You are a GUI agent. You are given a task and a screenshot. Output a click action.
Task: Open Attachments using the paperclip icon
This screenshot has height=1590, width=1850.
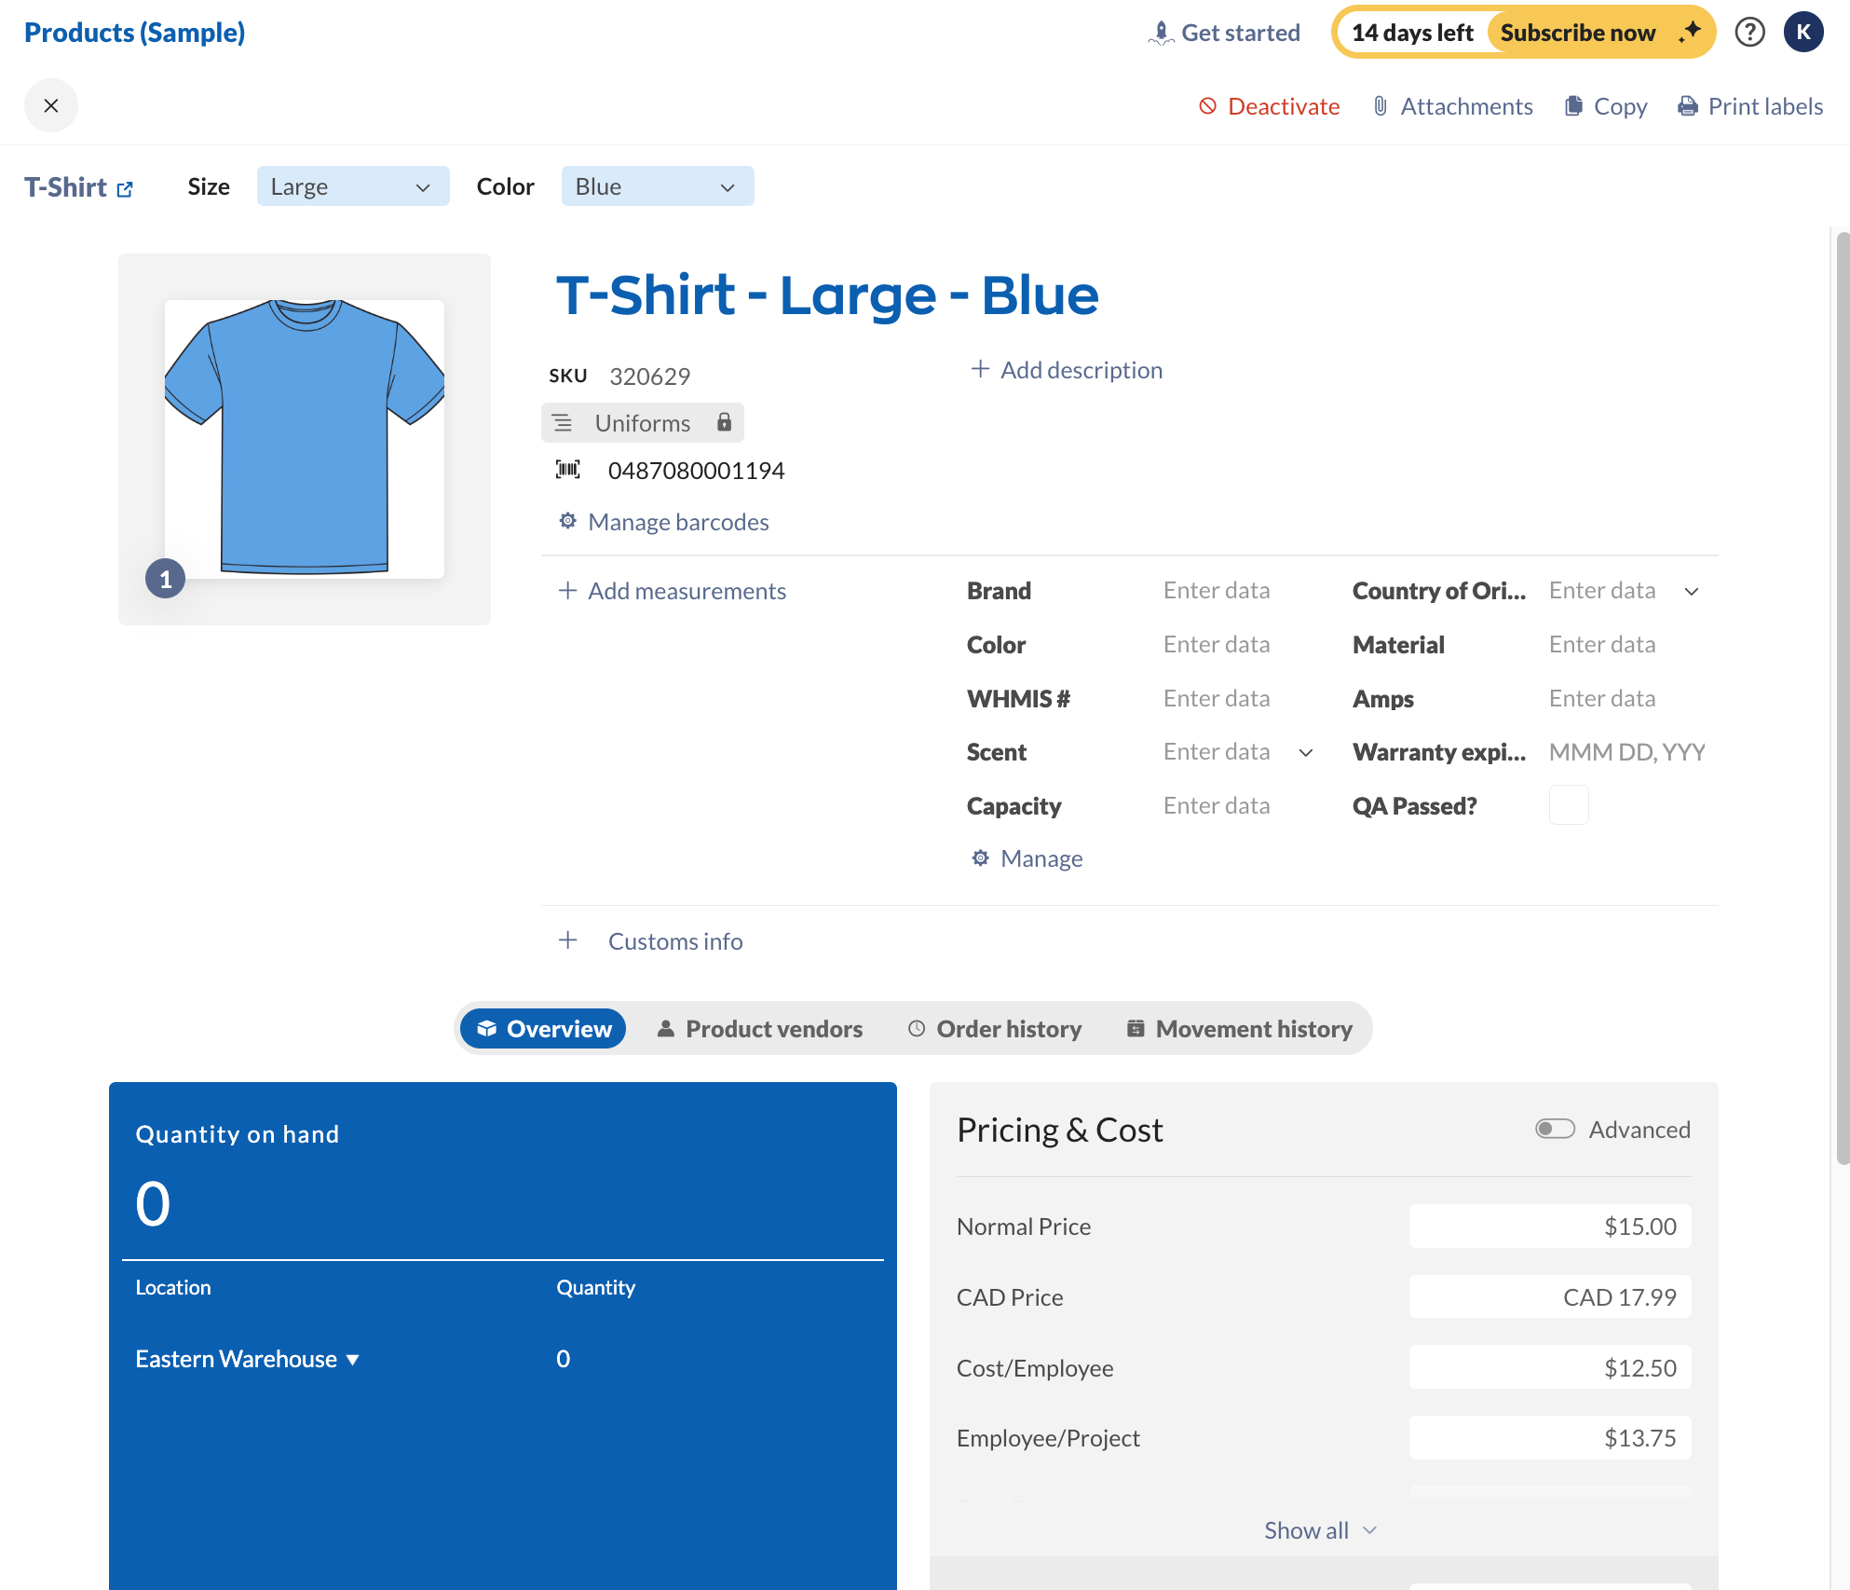(1380, 105)
